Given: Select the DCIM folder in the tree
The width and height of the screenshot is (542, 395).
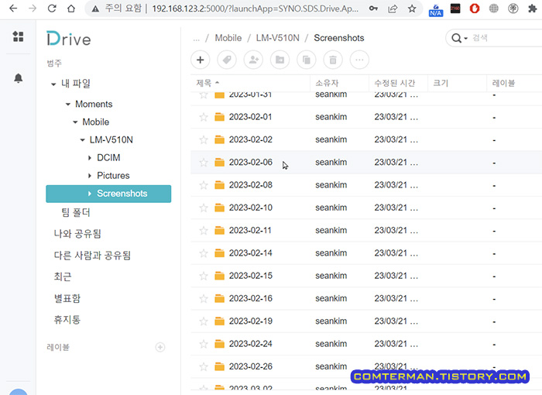Looking at the screenshot, I should point(108,158).
